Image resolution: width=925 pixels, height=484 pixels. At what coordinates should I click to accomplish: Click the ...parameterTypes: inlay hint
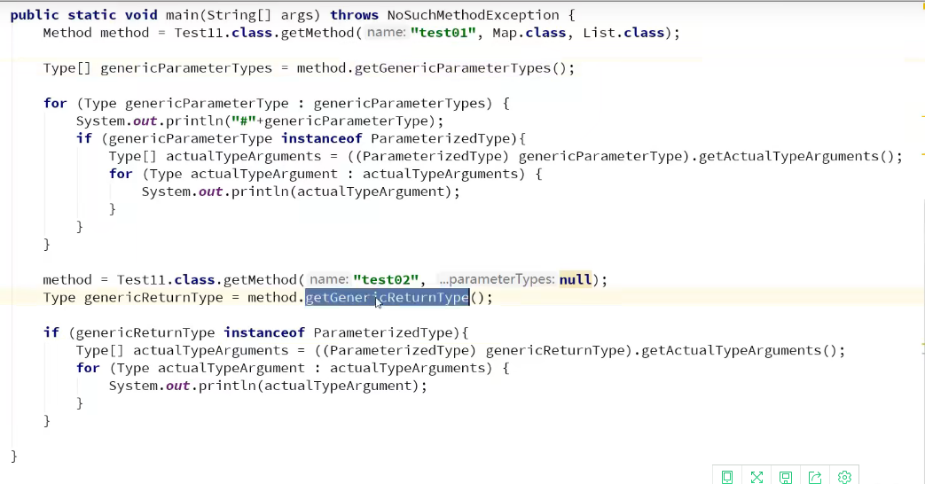497,279
